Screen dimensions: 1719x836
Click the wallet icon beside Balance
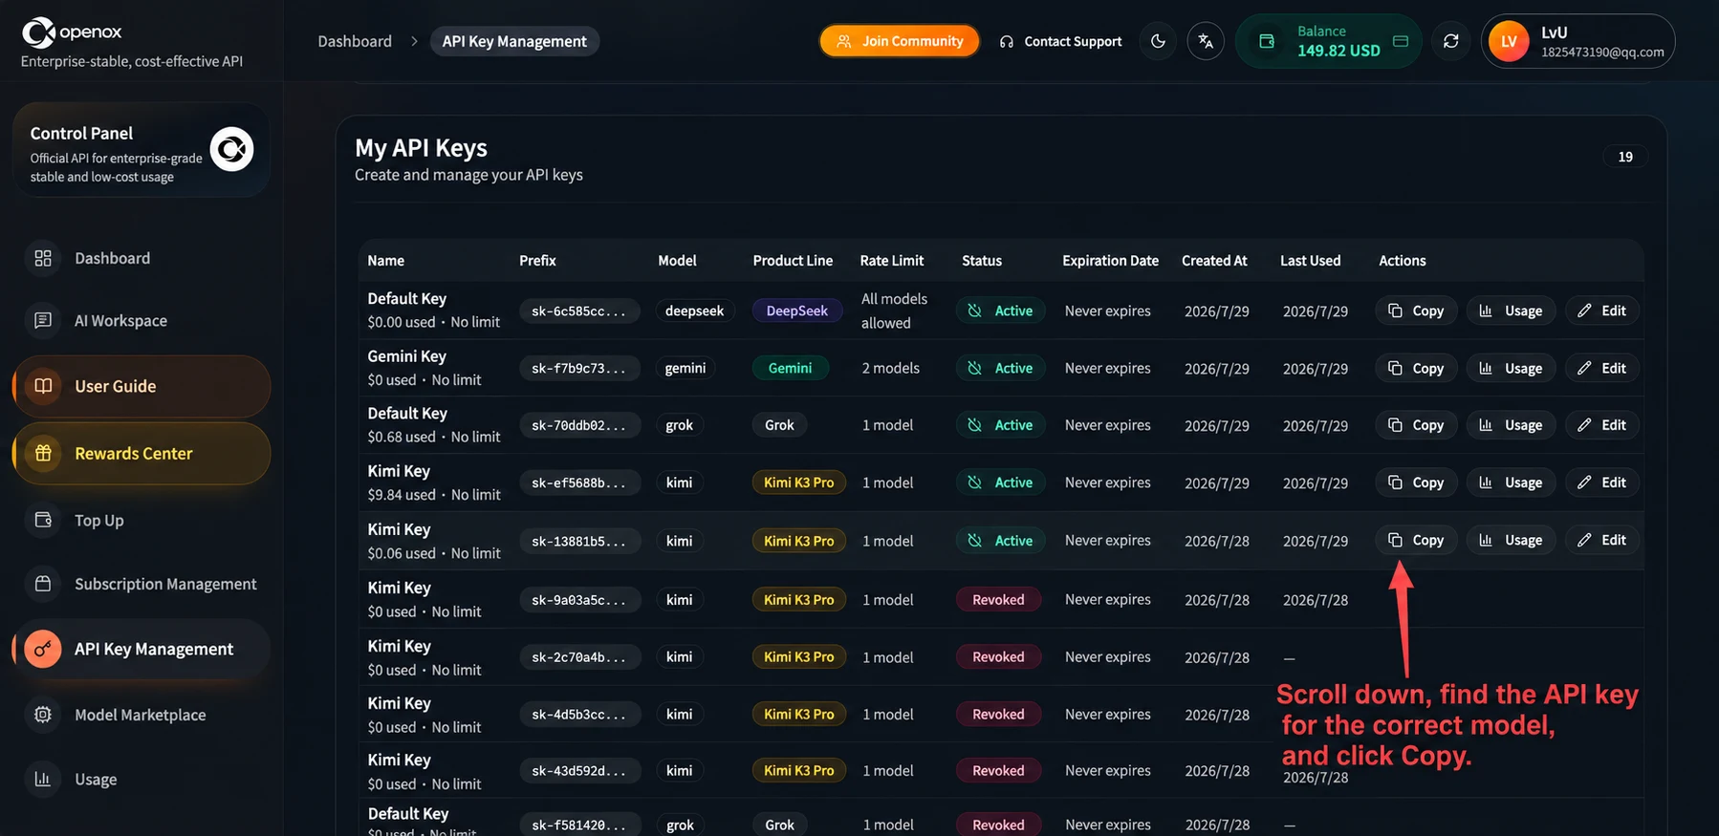point(1267,41)
